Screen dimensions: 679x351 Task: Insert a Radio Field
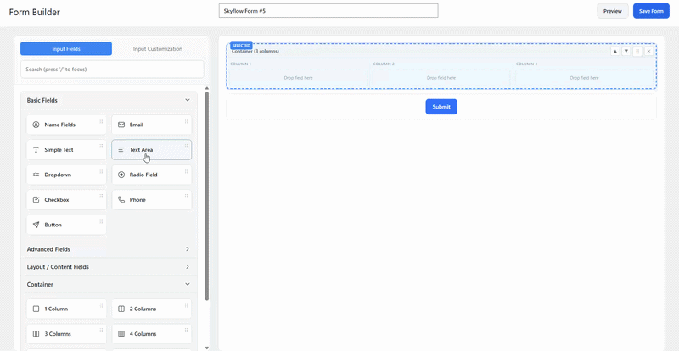(x=152, y=175)
